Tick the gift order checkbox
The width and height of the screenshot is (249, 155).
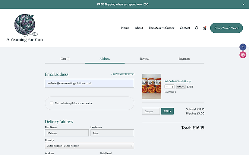(x=51, y=103)
